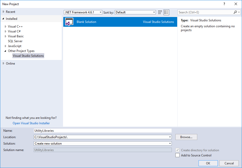Open the .NET Framework version dropdown

pyautogui.click(x=100, y=12)
